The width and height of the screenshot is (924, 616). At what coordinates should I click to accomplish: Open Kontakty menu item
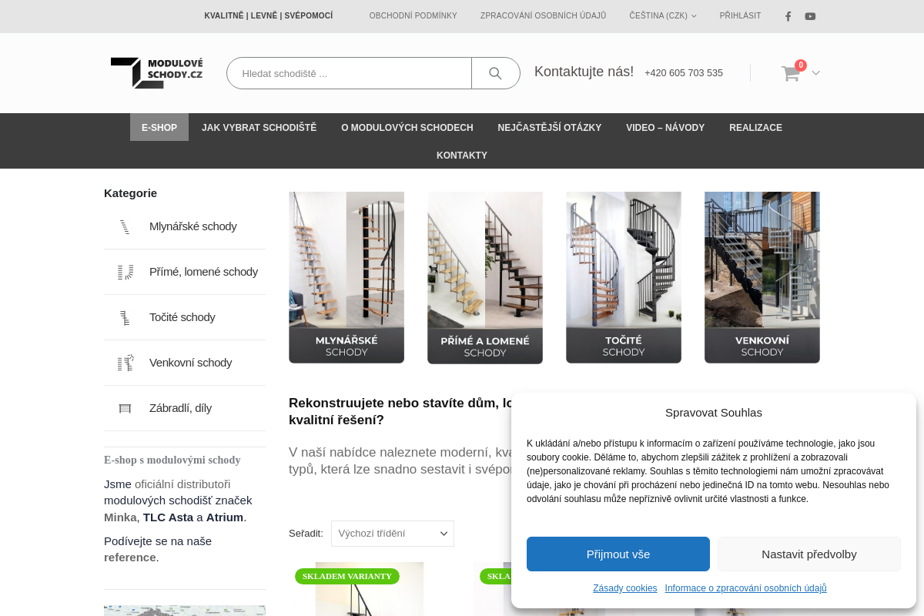click(462, 155)
